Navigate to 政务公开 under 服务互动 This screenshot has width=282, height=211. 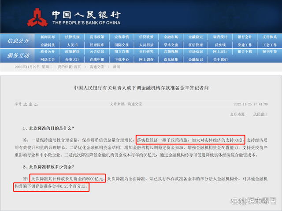48,52
